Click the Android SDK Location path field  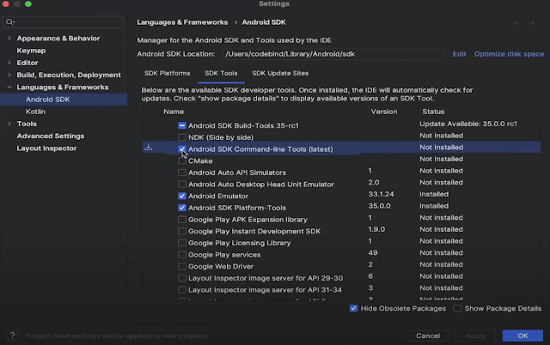(x=335, y=54)
